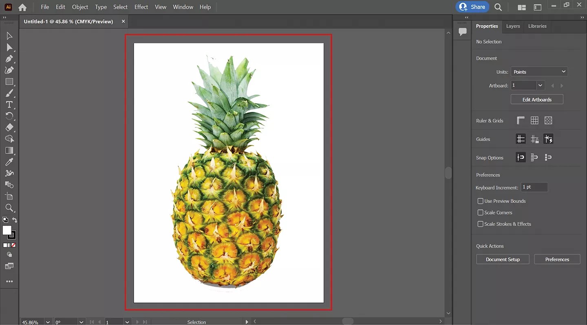
Task: Activate the Rotate tool
Action: click(x=10, y=116)
